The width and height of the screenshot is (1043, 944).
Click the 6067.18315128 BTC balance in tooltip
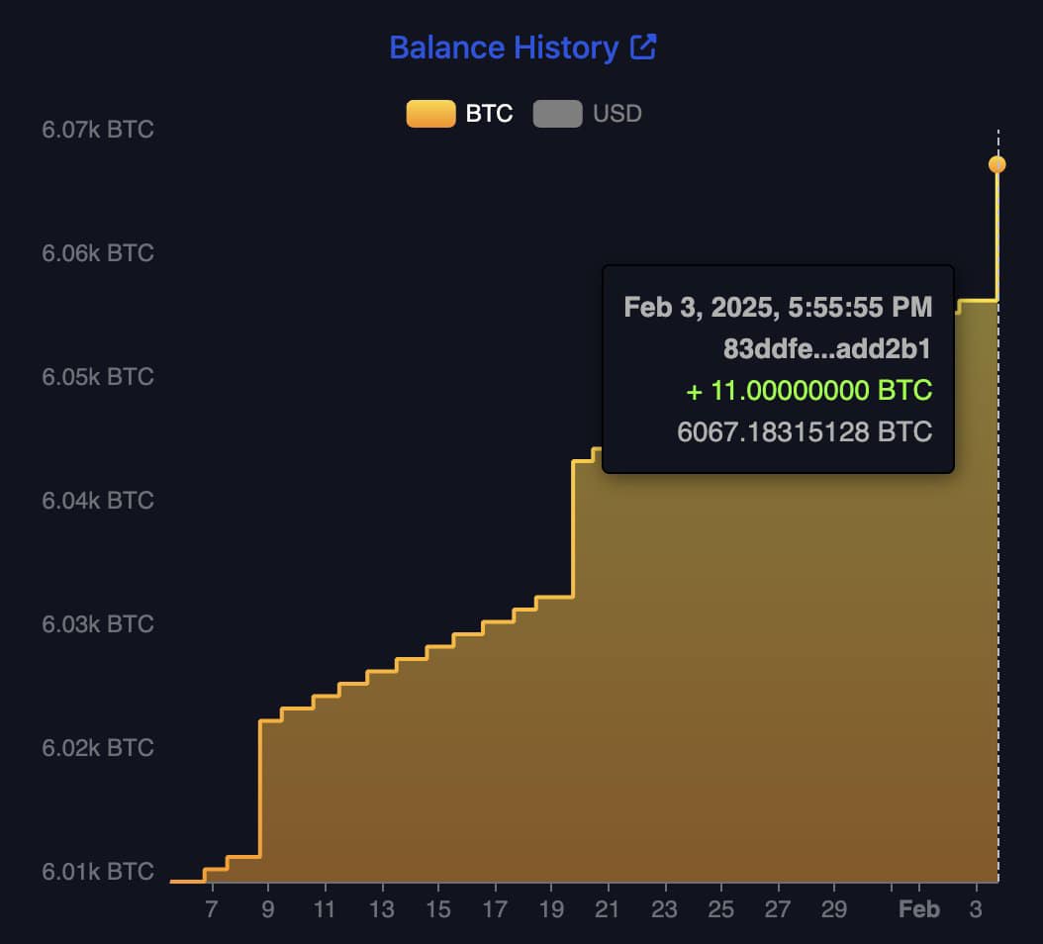click(x=805, y=432)
